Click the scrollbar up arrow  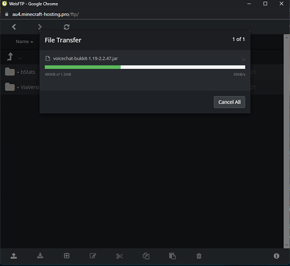click(x=287, y=37)
